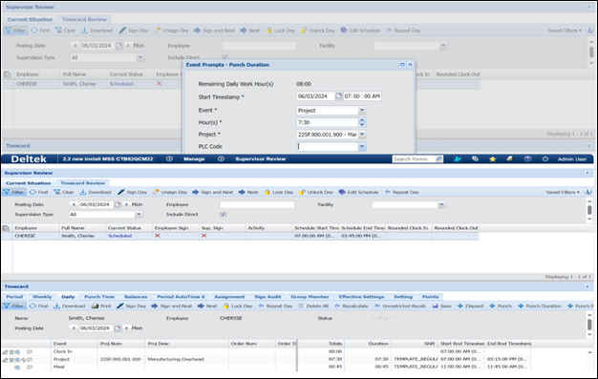Click Print in the Timecard toolbar
This screenshot has height=379, width=598.
pos(101,305)
